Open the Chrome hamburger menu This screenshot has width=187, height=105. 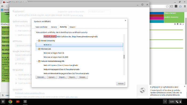185,6
